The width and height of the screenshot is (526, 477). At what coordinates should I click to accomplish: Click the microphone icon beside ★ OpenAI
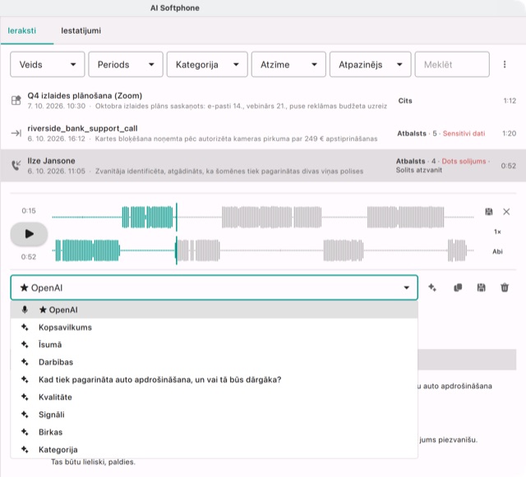(x=25, y=310)
